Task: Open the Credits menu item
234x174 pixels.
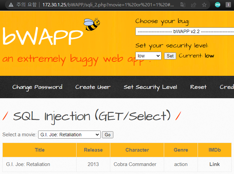Action: tap(227, 87)
